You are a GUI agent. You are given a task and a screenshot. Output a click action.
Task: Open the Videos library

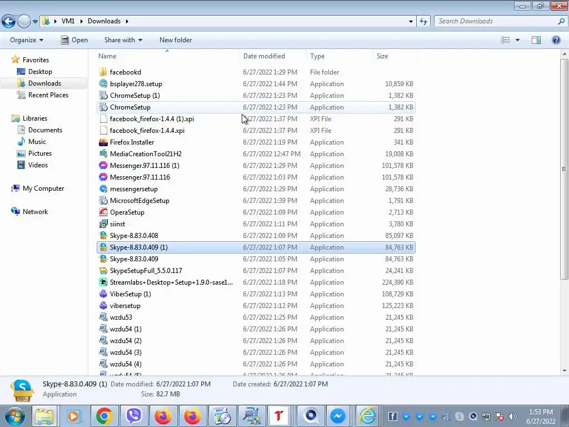38,165
